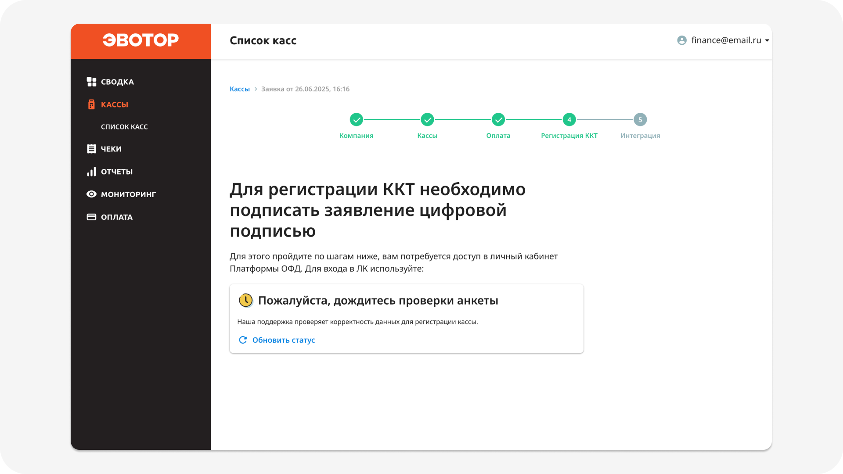Expand the account menu via the chevron arrow
This screenshot has height=474, width=843.
coord(767,40)
